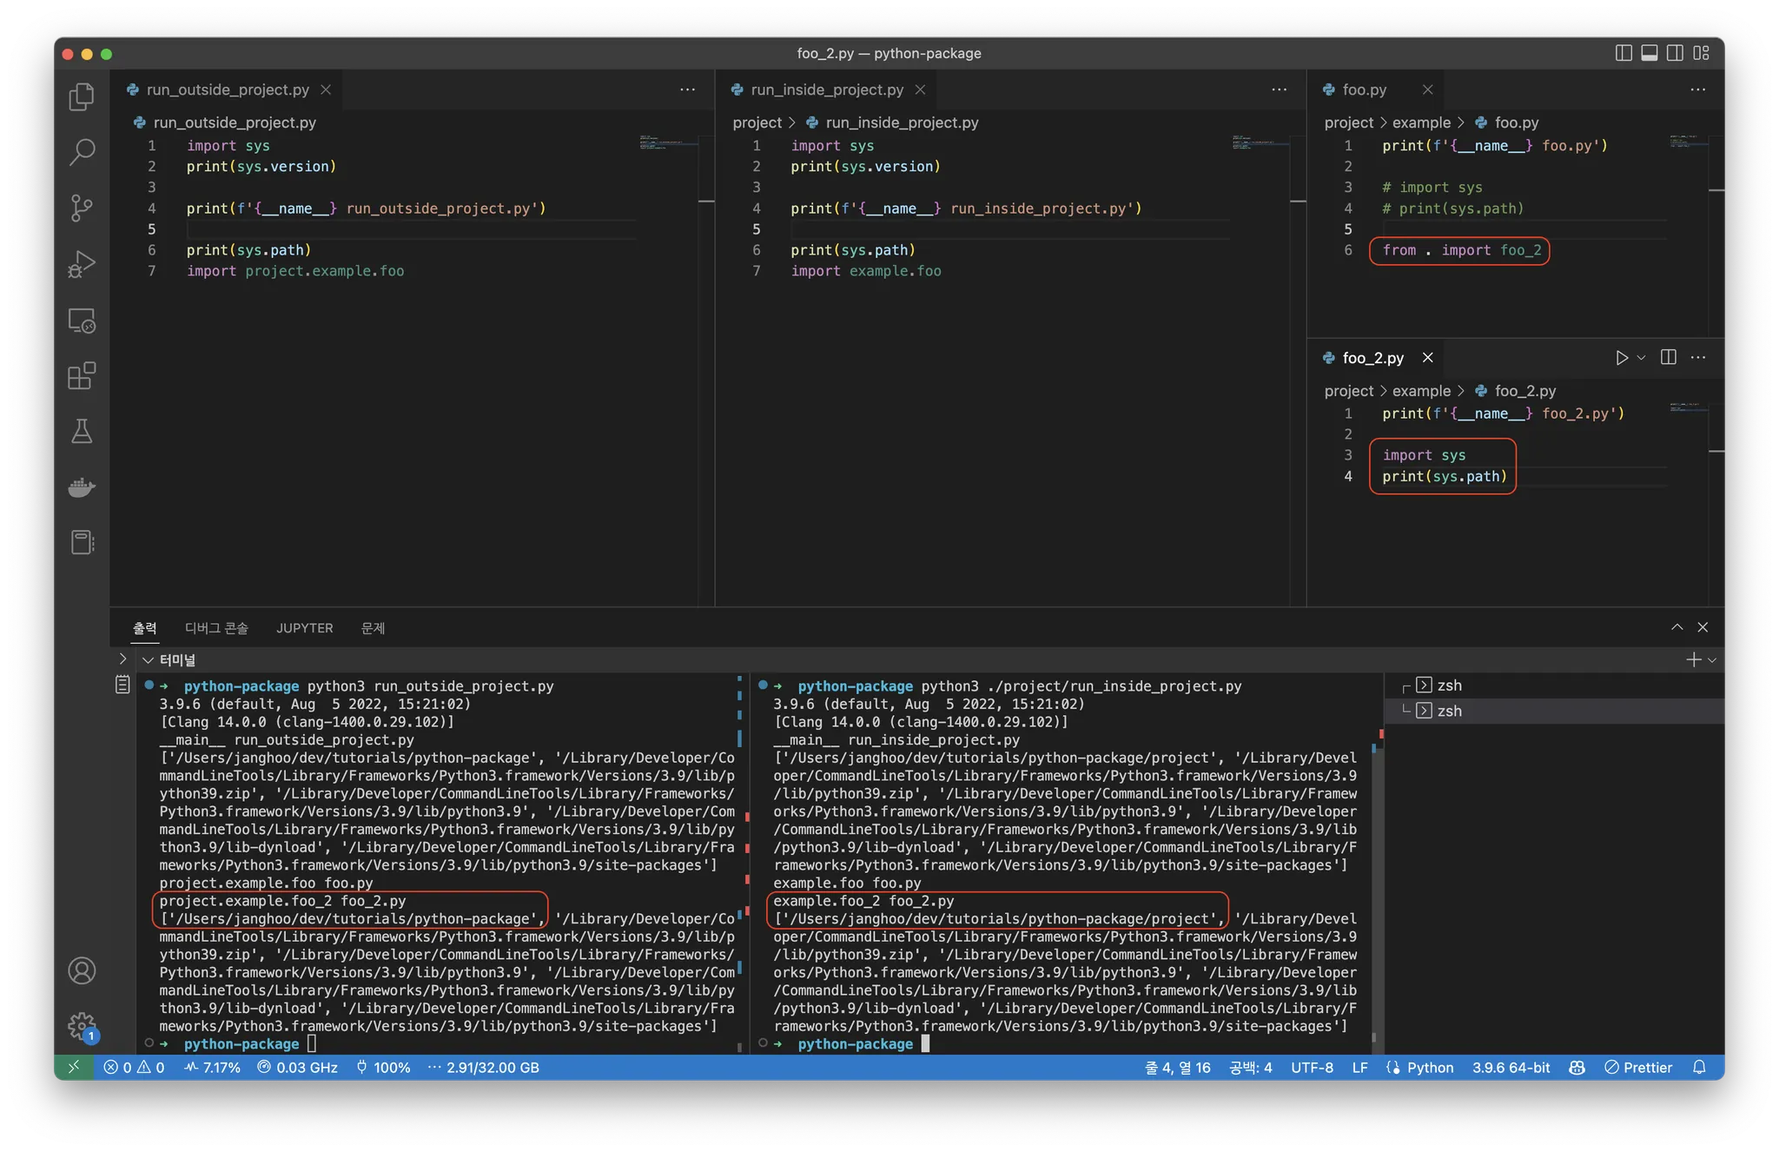Open new terminal launch profile dropdown
The image size is (1779, 1152).
(1712, 660)
